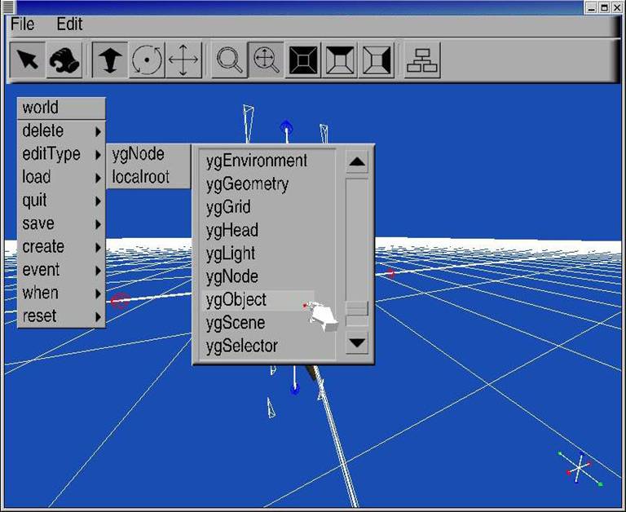The width and height of the screenshot is (626, 512).
Task: Switch to the top perspective view icon
Action: pyautogui.click(x=340, y=60)
